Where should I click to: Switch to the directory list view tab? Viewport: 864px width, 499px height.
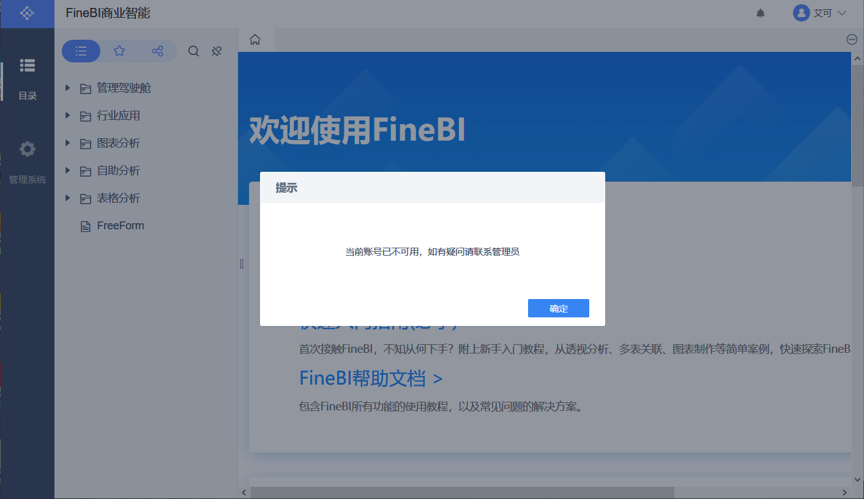(x=81, y=51)
